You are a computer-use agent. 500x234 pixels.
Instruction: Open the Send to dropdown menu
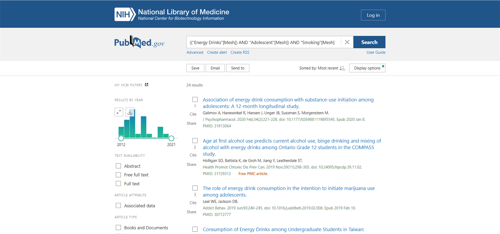(237, 68)
